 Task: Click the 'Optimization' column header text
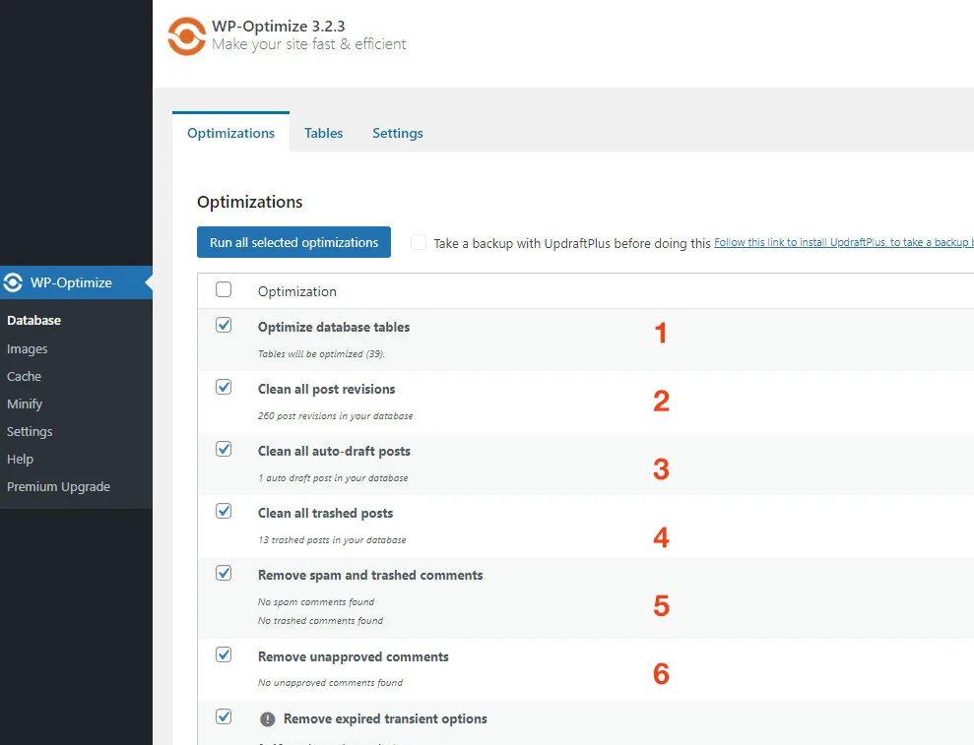pyautogui.click(x=296, y=291)
